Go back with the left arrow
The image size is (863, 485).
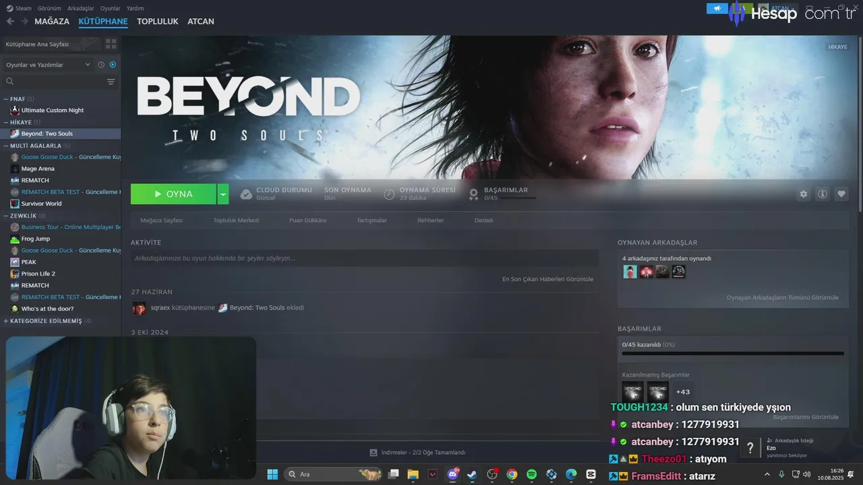pyautogui.click(x=10, y=22)
